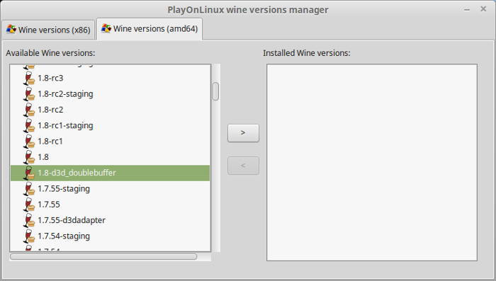This screenshot has width=496, height=281.
Task: Click the wine icon beside 1.7.55-staging
Action: click(29, 189)
